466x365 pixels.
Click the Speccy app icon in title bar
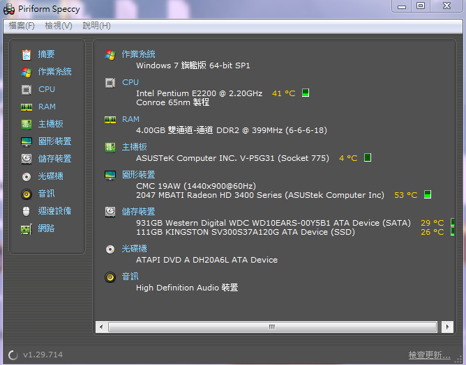tap(9, 9)
